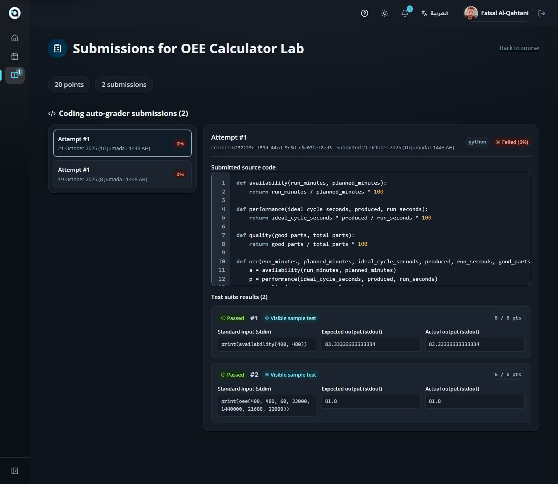Click the 2 submissions badge
This screenshot has height=484, width=558.
124,85
